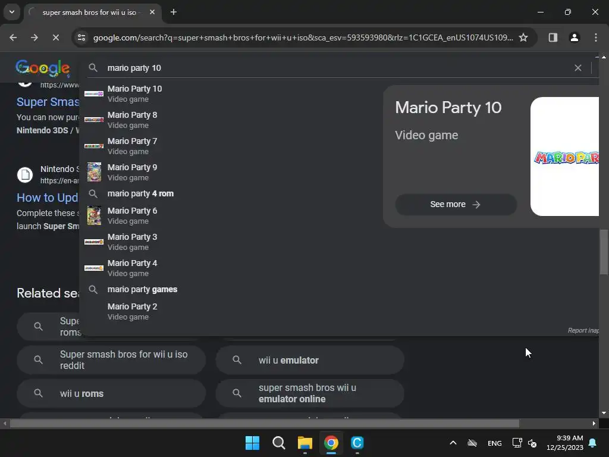Click the Google logo

tap(43, 68)
